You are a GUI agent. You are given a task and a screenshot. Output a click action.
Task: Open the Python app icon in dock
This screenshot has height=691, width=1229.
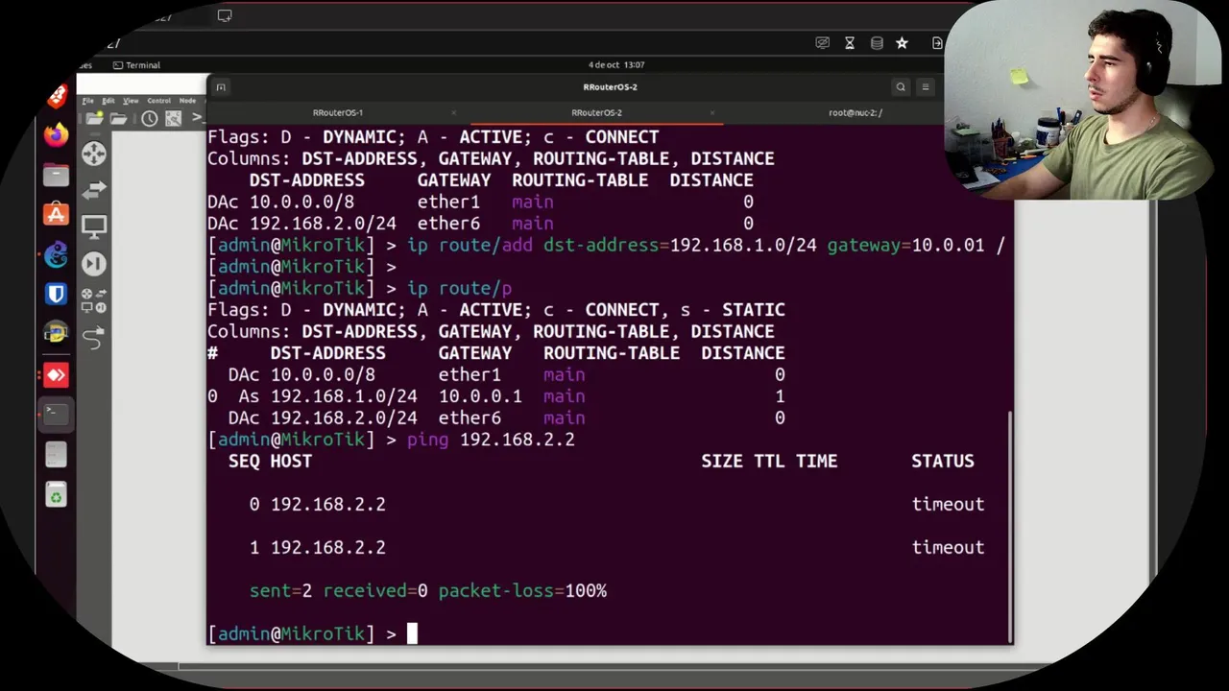pyautogui.click(x=56, y=334)
